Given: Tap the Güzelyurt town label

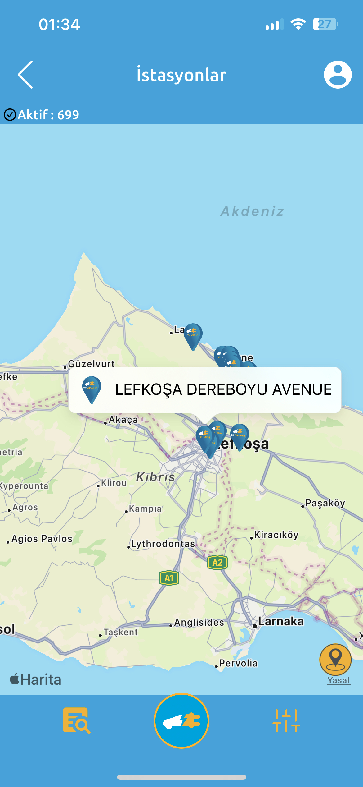Looking at the screenshot, I should point(91,363).
